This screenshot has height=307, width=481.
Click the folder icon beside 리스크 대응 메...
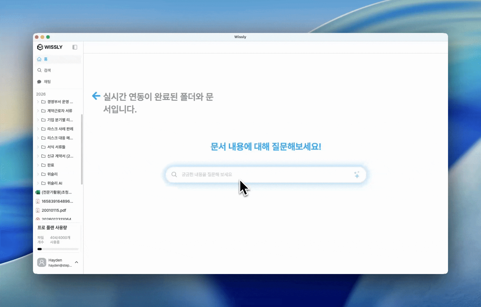(x=43, y=138)
